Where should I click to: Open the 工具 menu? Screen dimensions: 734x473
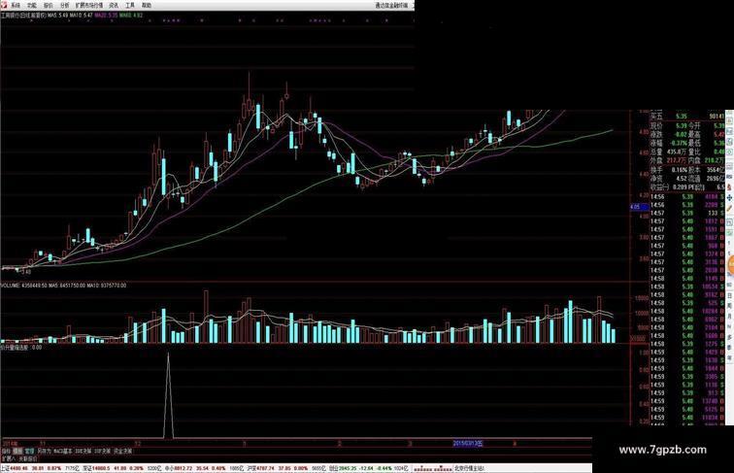point(130,6)
